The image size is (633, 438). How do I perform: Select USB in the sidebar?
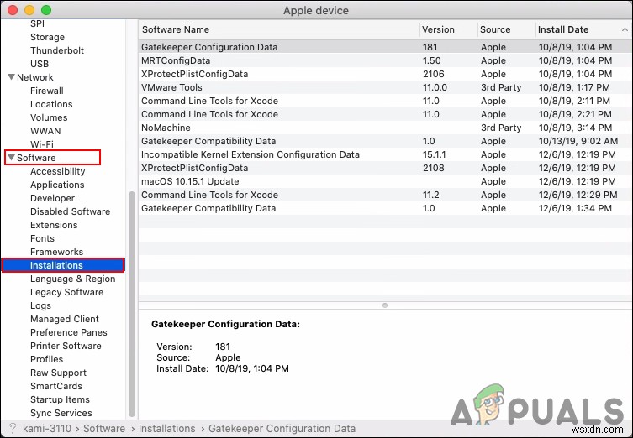40,64
